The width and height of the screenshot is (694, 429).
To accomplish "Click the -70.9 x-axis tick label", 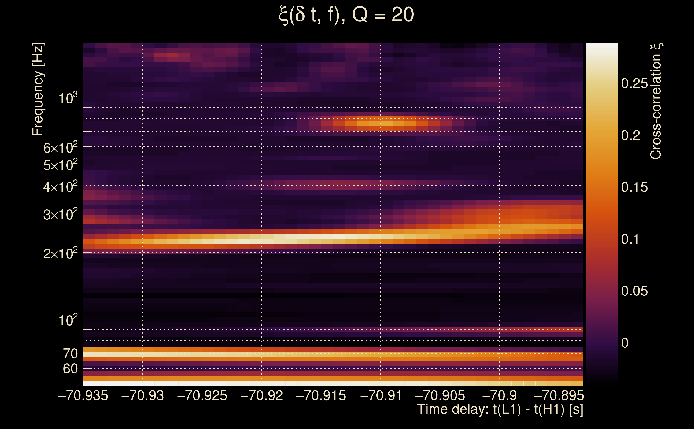I will [499, 395].
